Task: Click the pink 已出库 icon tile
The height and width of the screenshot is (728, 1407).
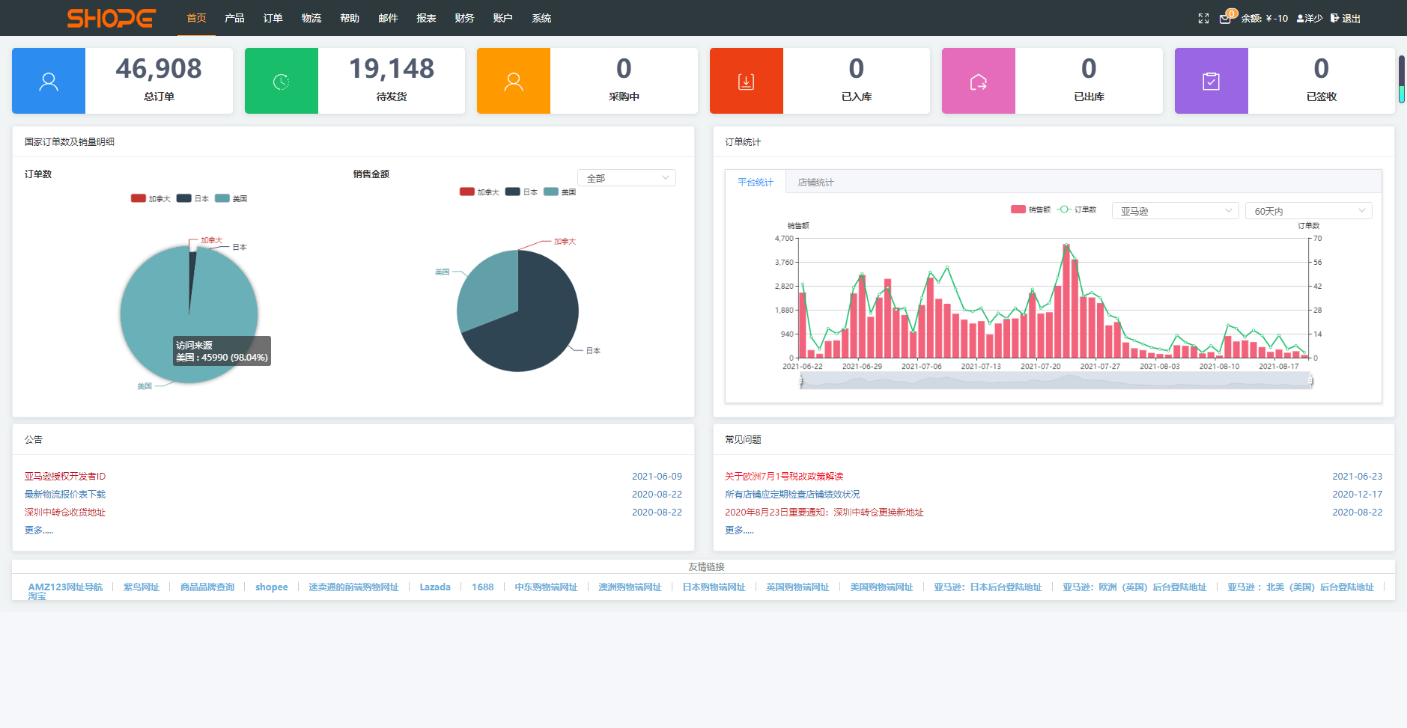Action: tap(978, 81)
